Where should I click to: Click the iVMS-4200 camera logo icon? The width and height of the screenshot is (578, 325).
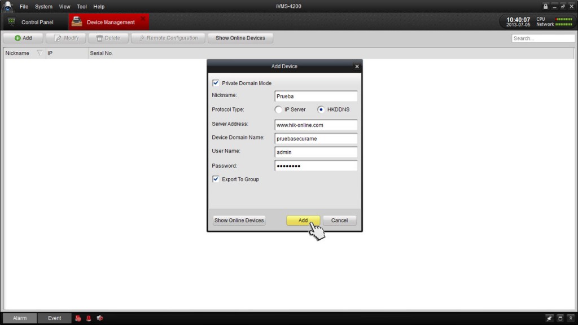pyautogui.click(x=7, y=7)
